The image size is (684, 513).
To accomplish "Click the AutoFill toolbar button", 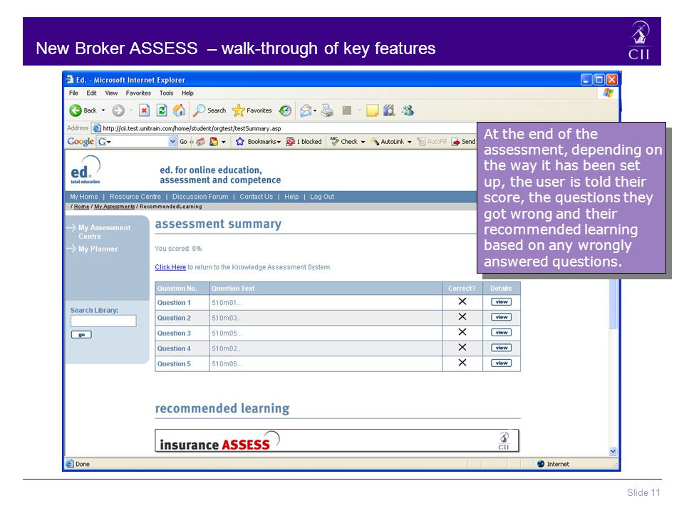I will pos(432,141).
